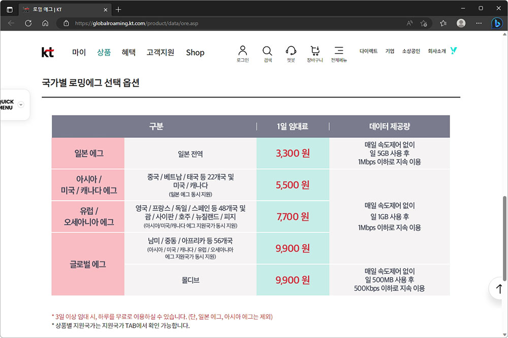Click the green Y brand icon
The height and width of the screenshot is (338, 508).
click(454, 50)
